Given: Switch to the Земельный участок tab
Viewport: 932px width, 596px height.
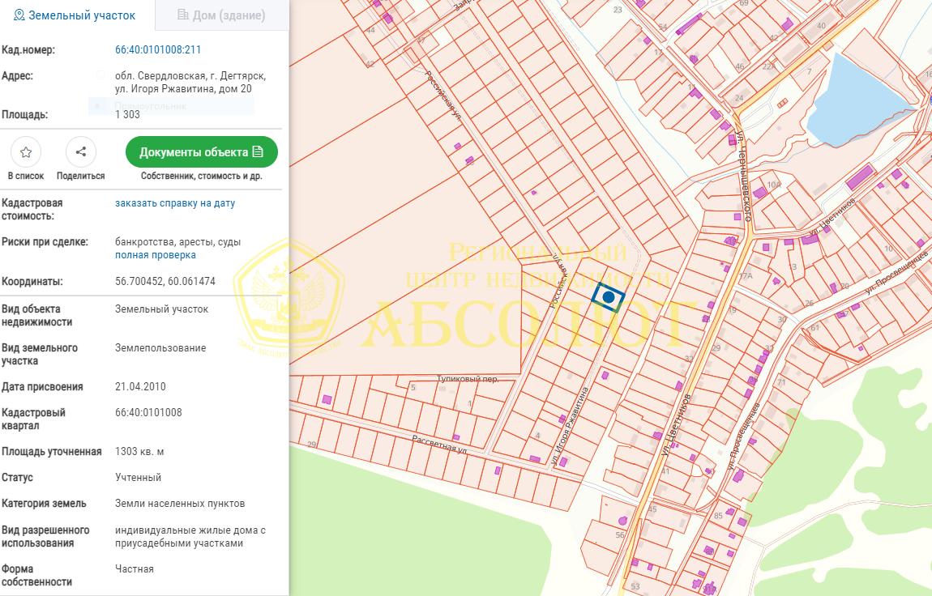Looking at the screenshot, I should click(75, 15).
